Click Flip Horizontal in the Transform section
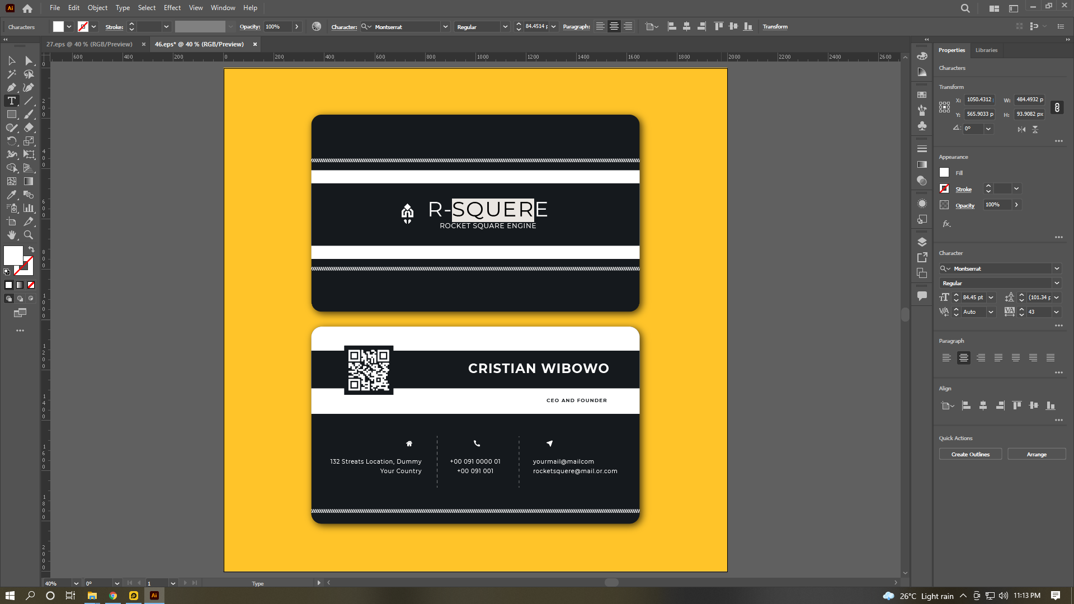The image size is (1074, 604). pyautogui.click(x=1020, y=129)
